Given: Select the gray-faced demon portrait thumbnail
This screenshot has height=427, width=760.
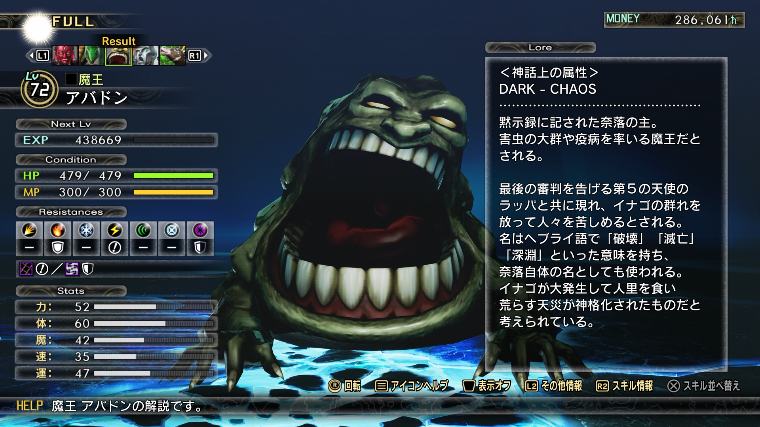Looking at the screenshot, I should 146,55.
